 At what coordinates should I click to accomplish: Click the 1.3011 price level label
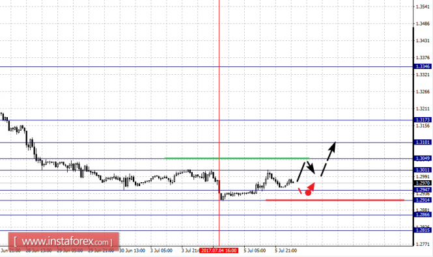(x=423, y=170)
